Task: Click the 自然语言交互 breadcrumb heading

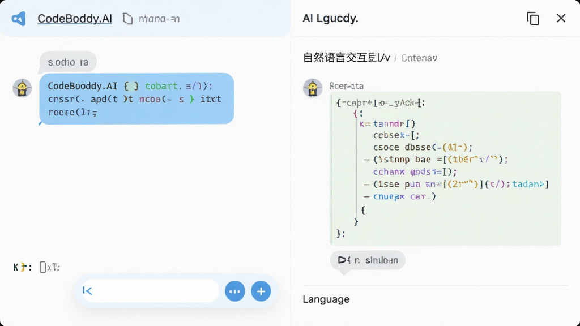Action: tap(346, 58)
